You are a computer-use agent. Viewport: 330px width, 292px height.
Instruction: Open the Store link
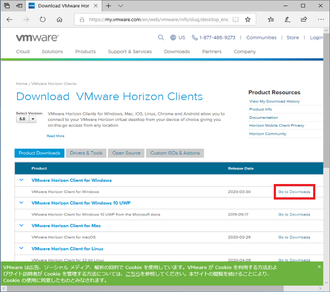coord(292,38)
